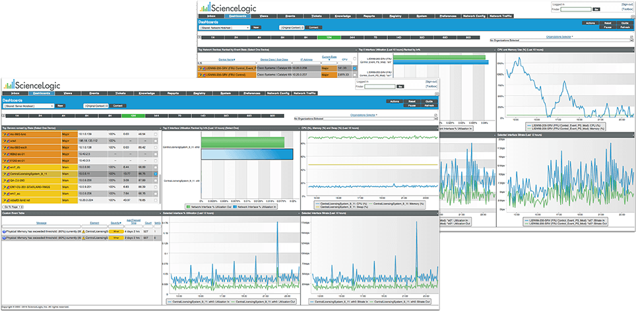The width and height of the screenshot is (636, 311).
Task: Click wrench icon in the 198.18.133.112 row
Action: [5, 141]
